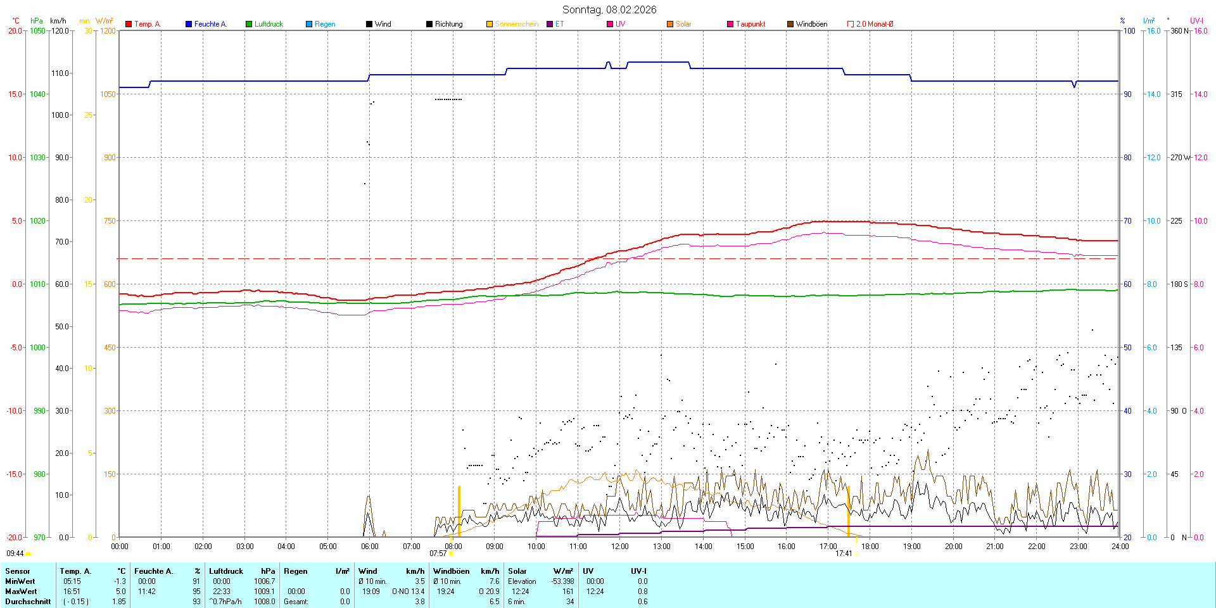The height and width of the screenshot is (608, 1216).
Task: Click the sunrise icon next to 07:57
Action: (452, 554)
